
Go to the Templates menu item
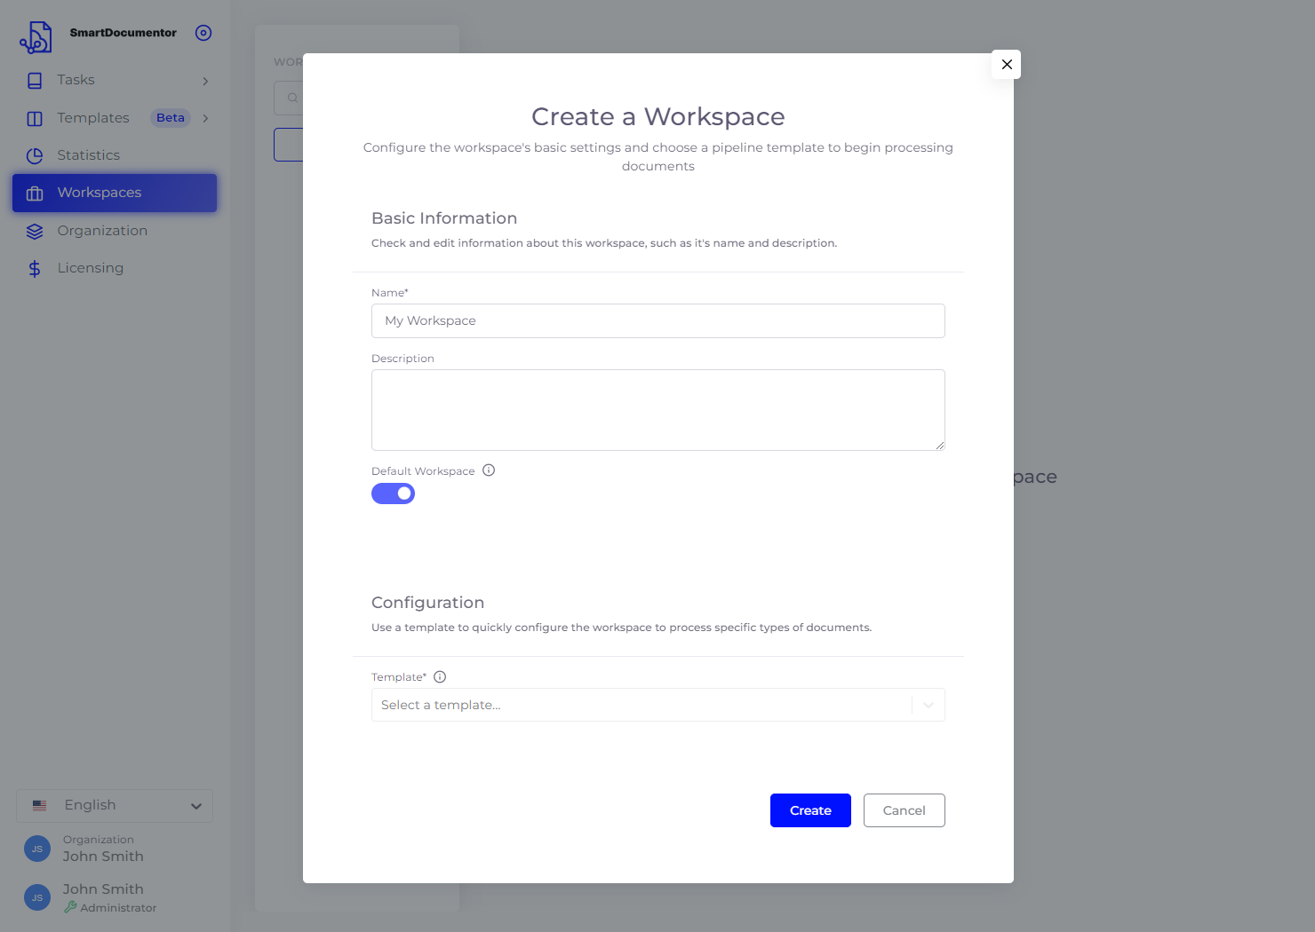click(93, 118)
